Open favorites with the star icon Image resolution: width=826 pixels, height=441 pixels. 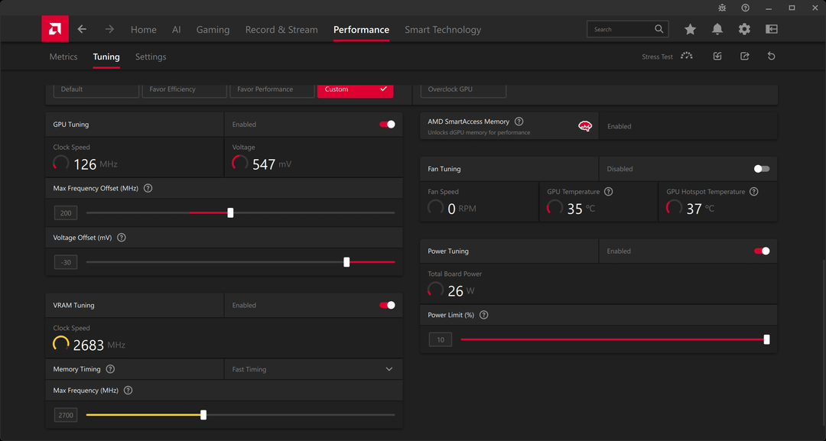pos(690,29)
